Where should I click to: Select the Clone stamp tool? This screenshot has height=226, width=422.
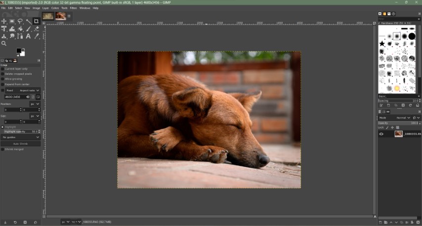pyautogui.click(x=4, y=36)
